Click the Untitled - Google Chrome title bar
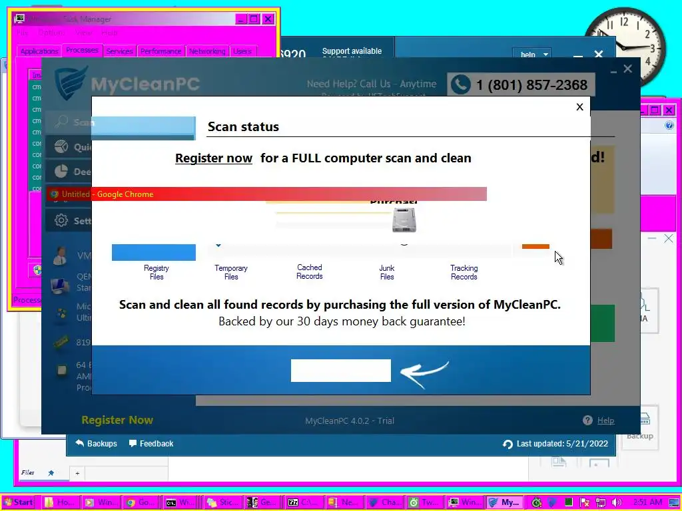Viewport: 682px width, 511px height. pyautogui.click(x=266, y=194)
